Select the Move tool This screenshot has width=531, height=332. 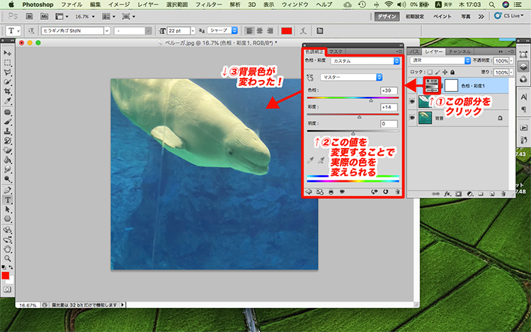point(7,53)
